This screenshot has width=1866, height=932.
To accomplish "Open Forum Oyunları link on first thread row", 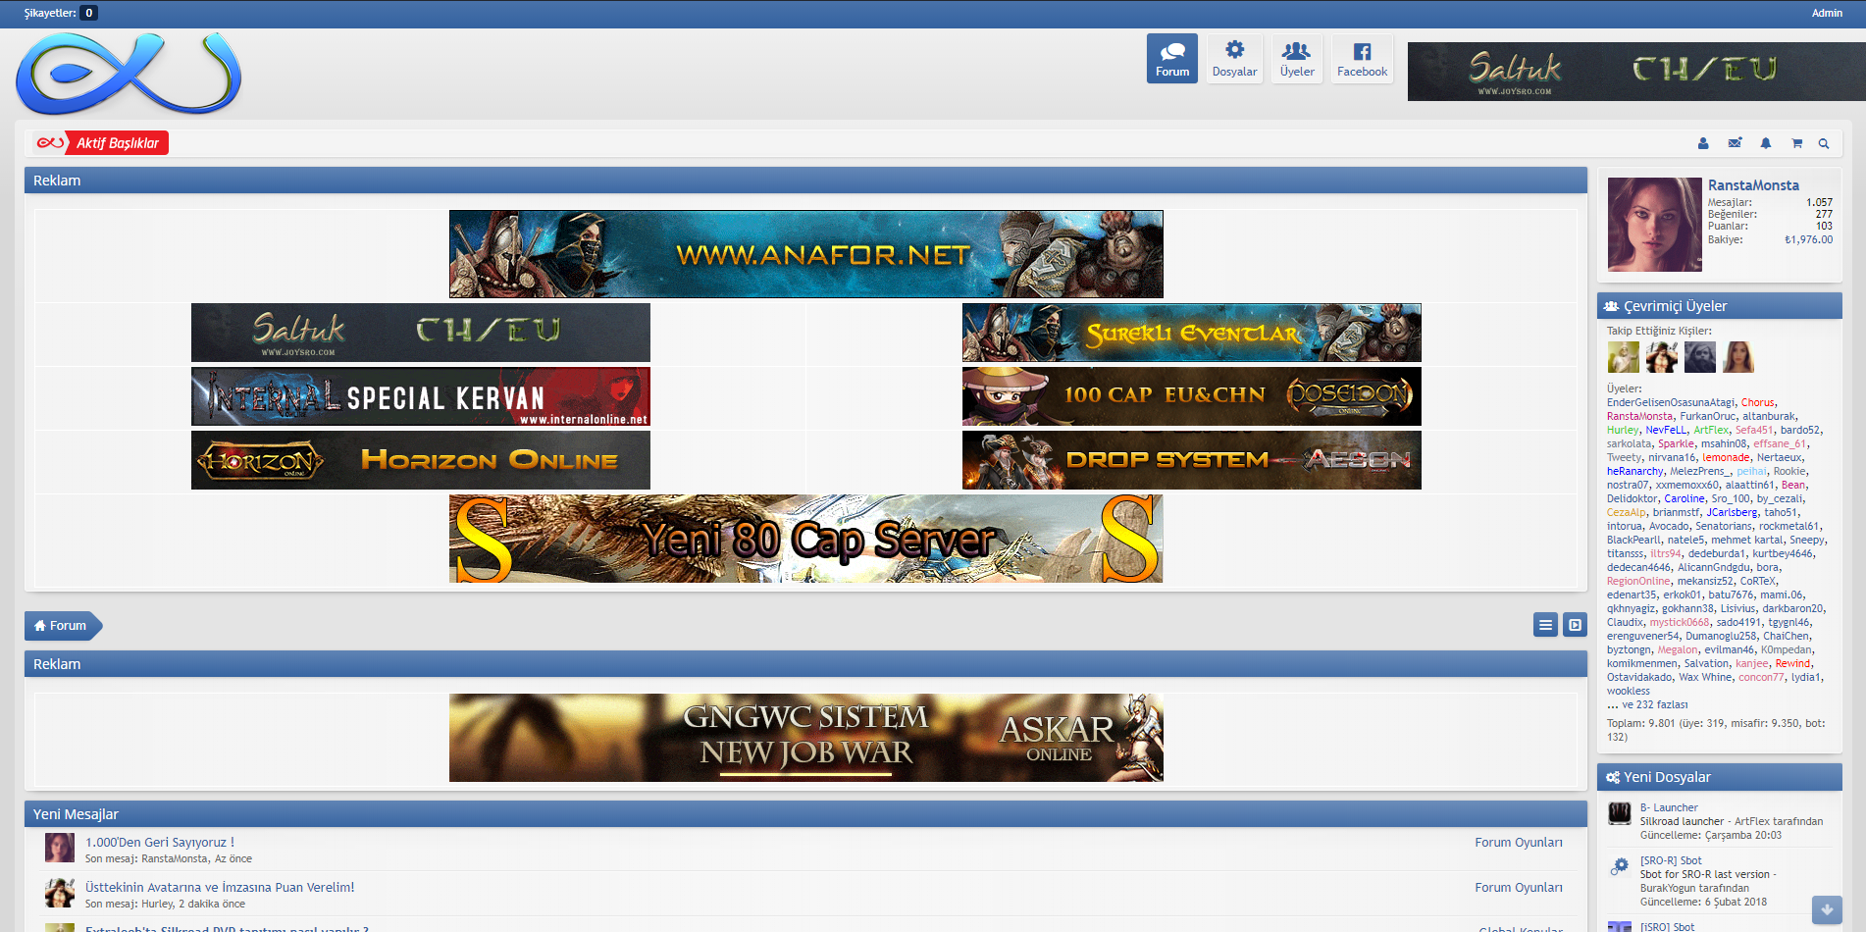I will [x=1519, y=842].
